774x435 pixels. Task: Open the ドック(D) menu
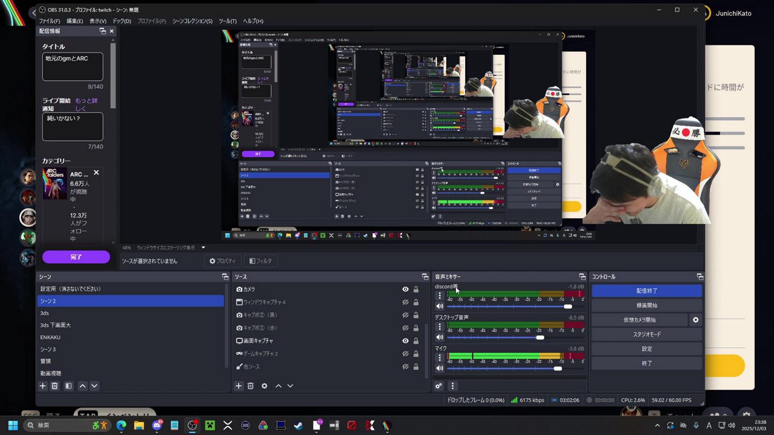point(122,21)
